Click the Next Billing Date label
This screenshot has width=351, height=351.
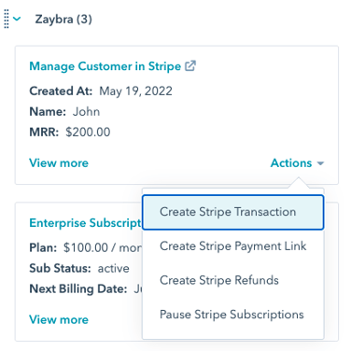[x=78, y=289]
